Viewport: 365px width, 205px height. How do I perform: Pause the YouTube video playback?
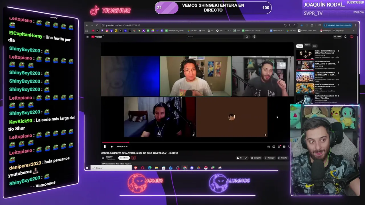pos(105,147)
